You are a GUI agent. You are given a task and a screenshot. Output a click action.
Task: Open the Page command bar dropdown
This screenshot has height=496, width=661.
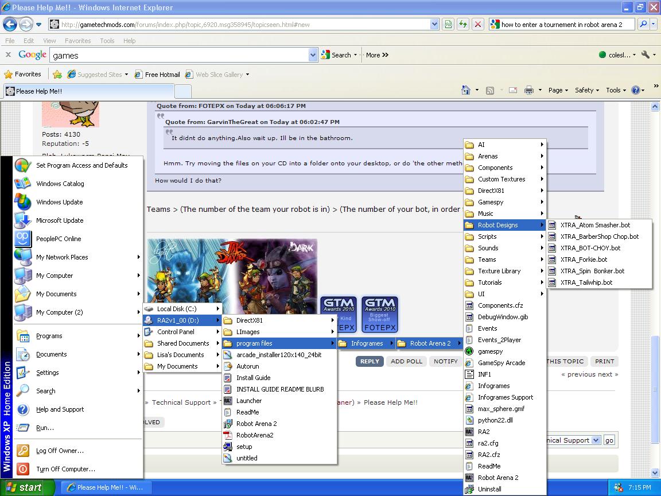pyautogui.click(x=558, y=90)
